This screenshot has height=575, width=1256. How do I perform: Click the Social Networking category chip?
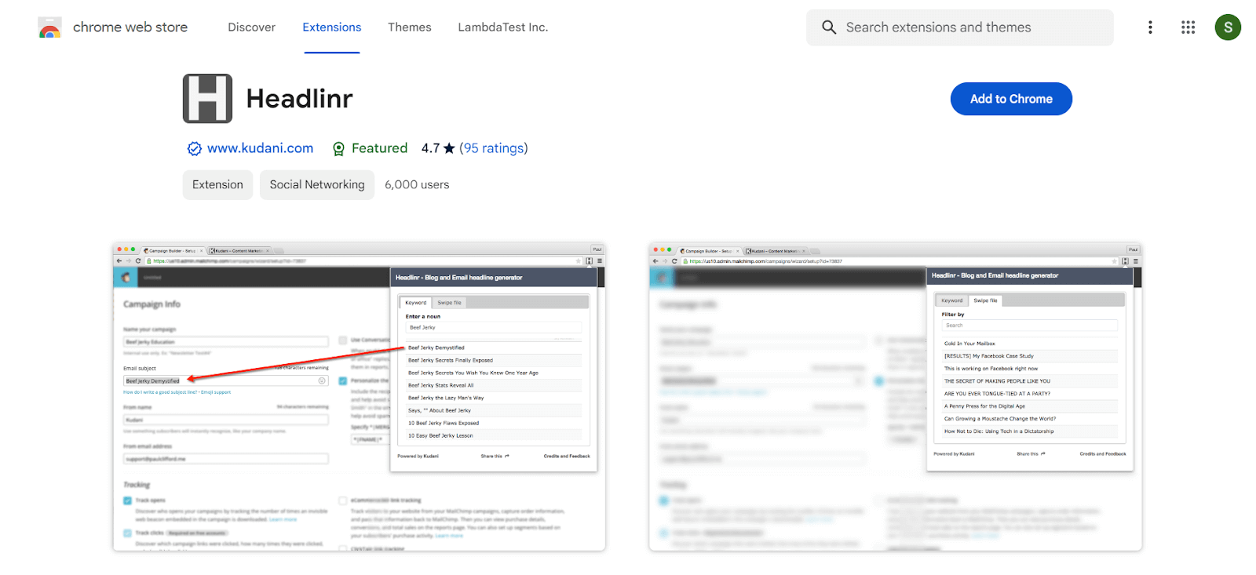tap(317, 185)
